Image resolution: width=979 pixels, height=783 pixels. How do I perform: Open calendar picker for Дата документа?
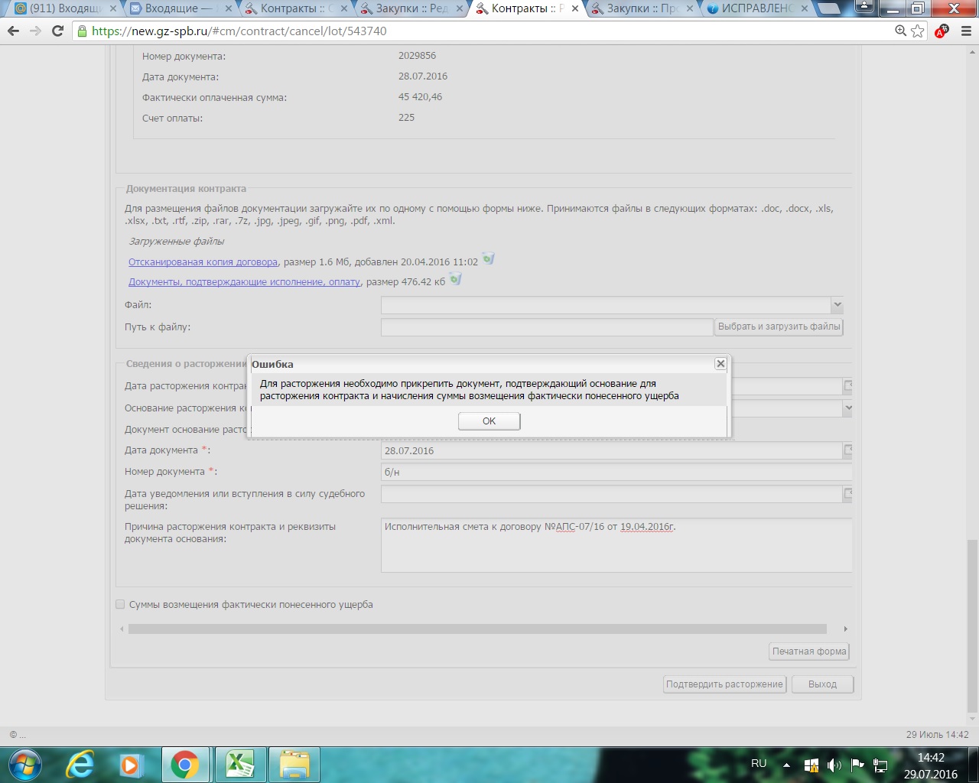(x=848, y=450)
